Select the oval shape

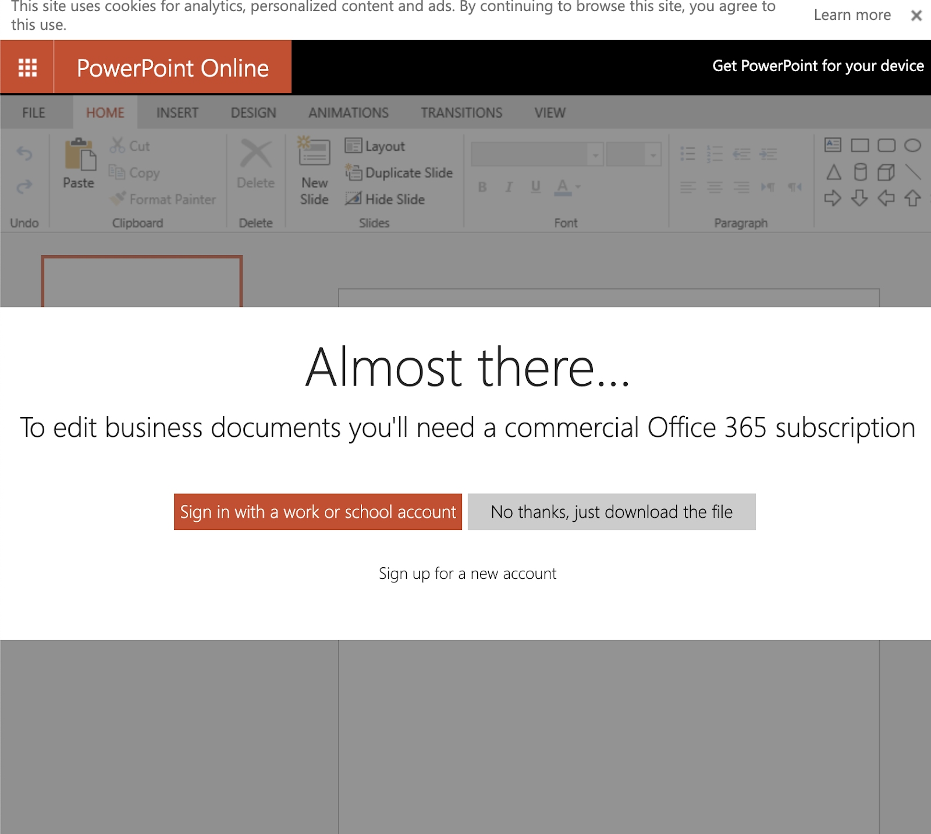(x=913, y=145)
